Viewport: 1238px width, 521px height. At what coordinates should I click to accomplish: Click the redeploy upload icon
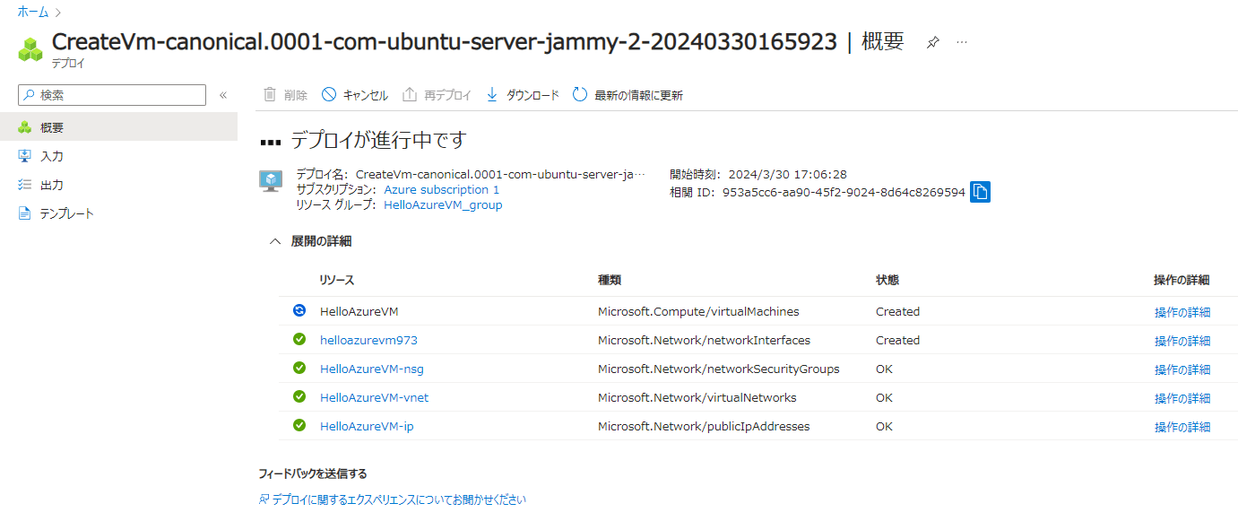(410, 95)
